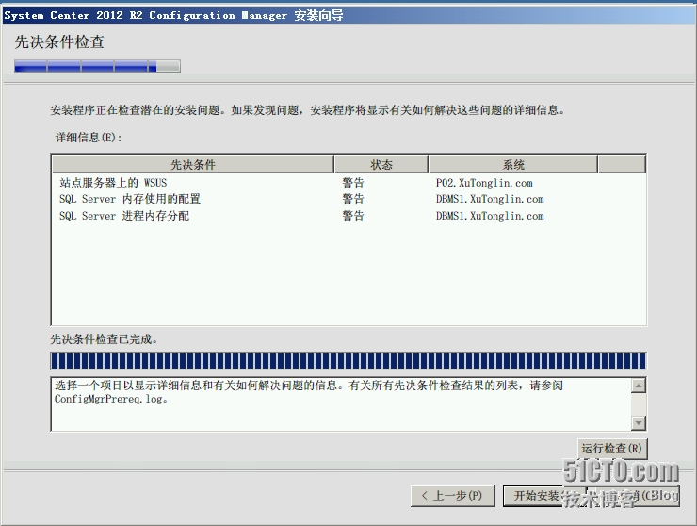Image resolution: width=697 pixels, height=526 pixels.
Task: Go back with 上一步(P) button
Action: click(x=452, y=495)
